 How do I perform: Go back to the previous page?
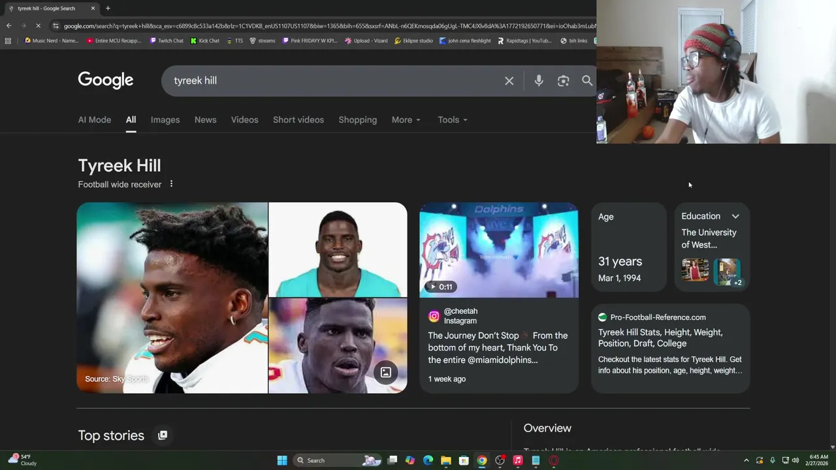(x=8, y=26)
